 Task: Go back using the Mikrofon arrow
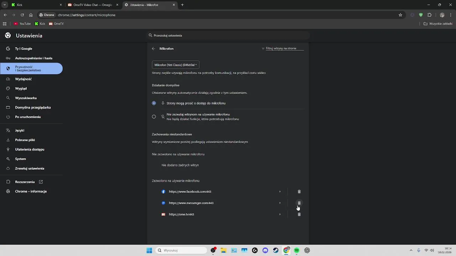pos(154,49)
